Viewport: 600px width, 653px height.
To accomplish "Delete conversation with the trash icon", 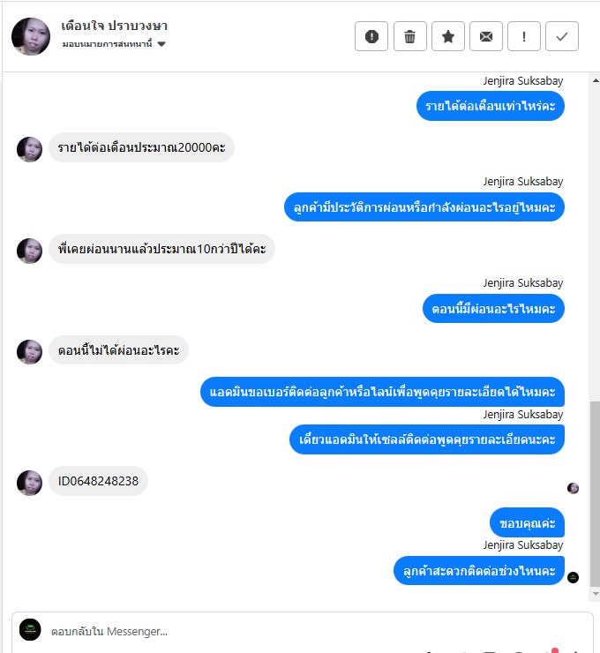I will point(409,37).
